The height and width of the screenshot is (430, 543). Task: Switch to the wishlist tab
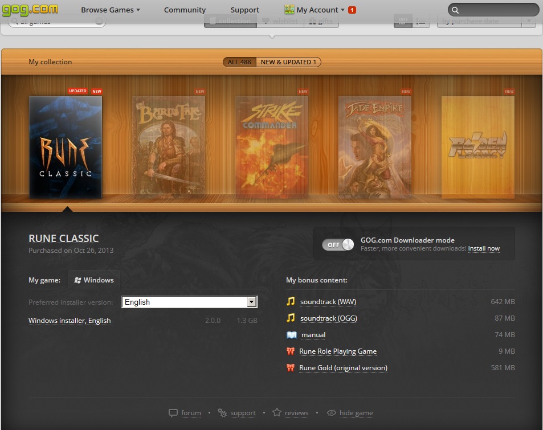point(280,21)
